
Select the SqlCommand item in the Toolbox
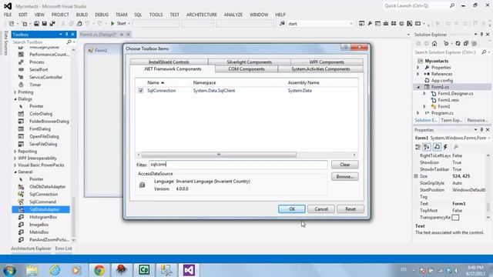[43, 202]
